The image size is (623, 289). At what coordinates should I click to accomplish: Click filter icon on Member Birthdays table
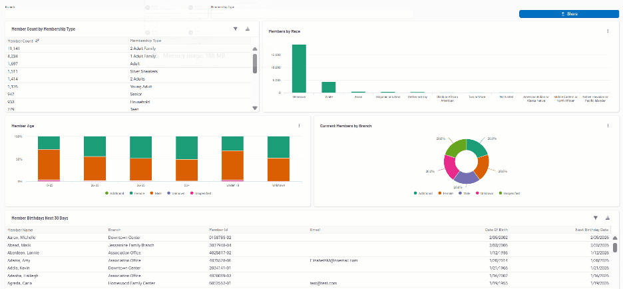595,218
